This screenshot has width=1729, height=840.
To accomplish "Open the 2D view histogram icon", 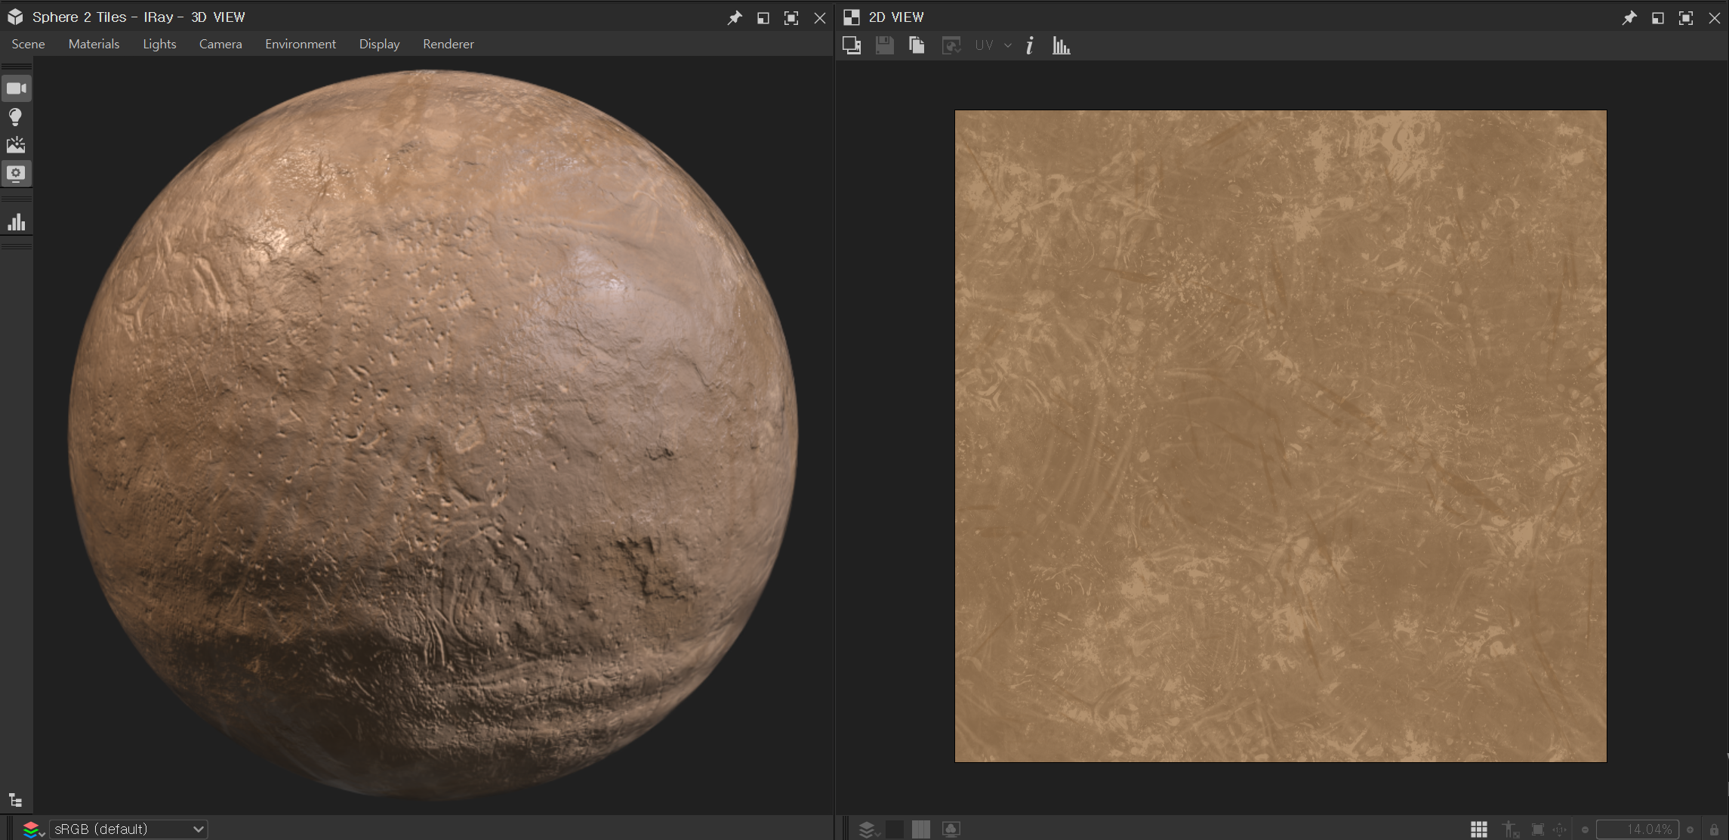I will point(1061,45).
